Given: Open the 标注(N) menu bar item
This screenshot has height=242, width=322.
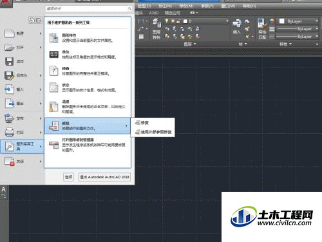Looking at the screenshot, I should (x=165, y=6).
